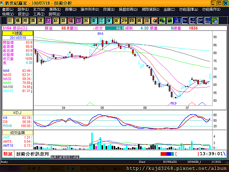
Task: Click the purple 選 toolbar button
Action: (x=48, y=21)
